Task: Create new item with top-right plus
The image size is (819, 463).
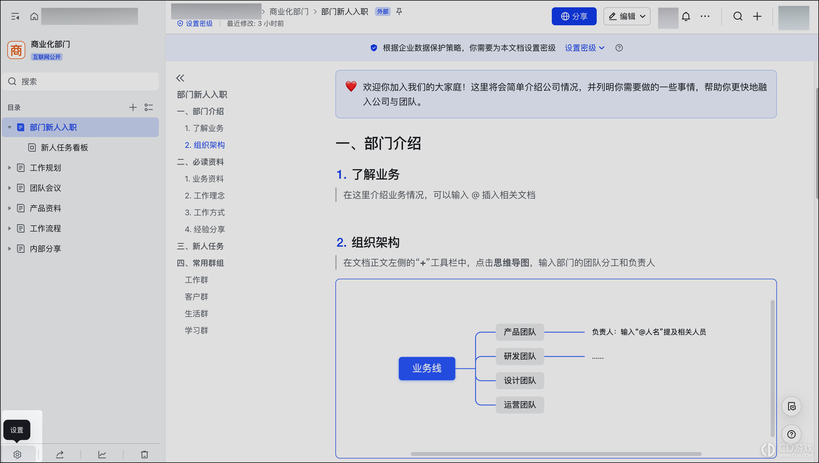Action: [757, 16]
